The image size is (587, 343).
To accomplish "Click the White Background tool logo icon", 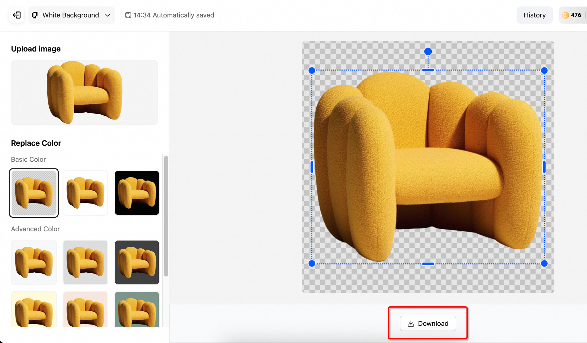I will 35,15.
